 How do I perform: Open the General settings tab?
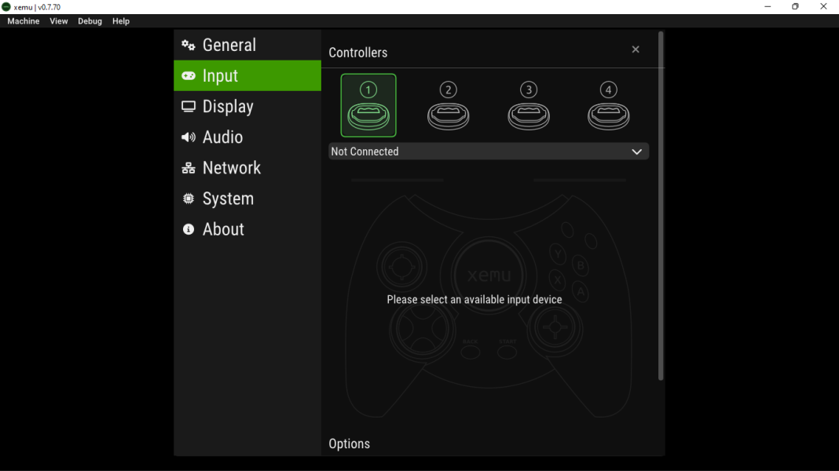pyautogui.click(x=247, y=45)
